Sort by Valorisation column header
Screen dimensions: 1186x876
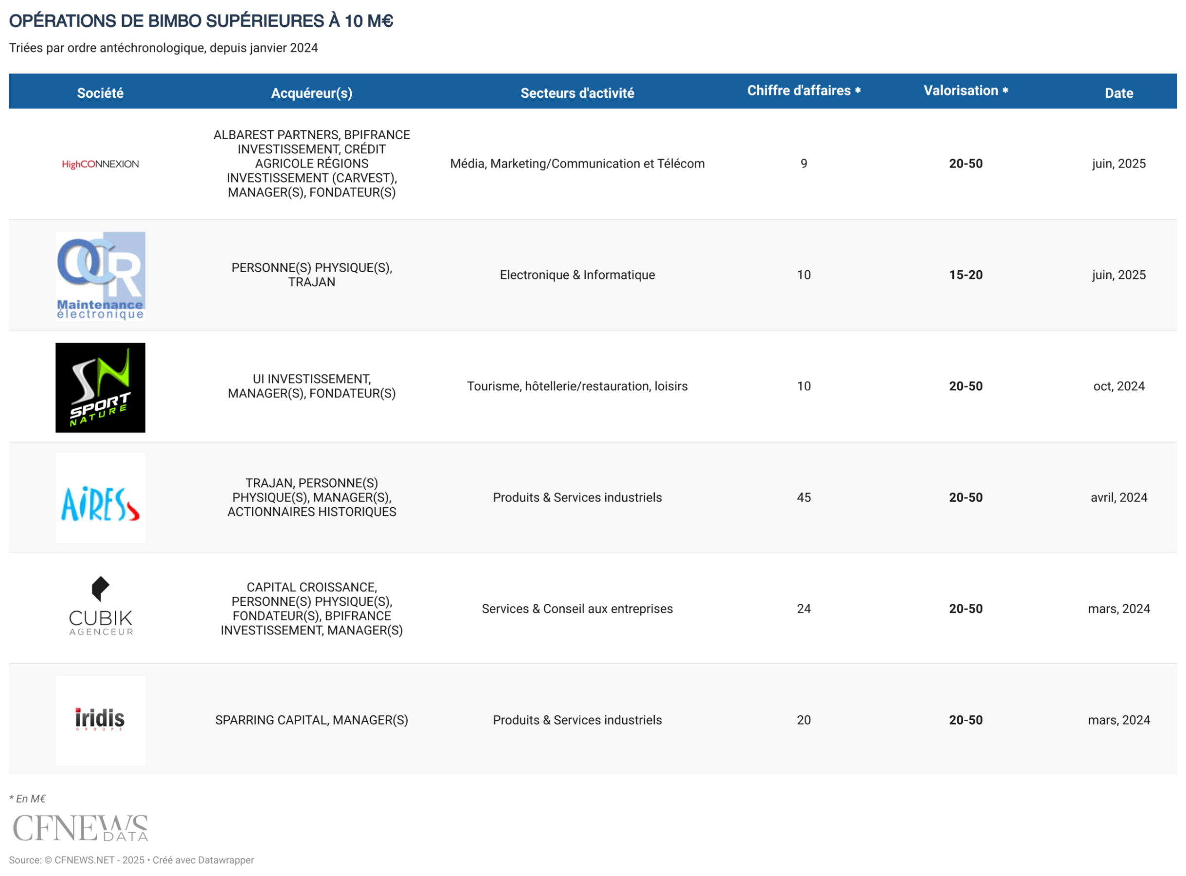click(x=966, y=91)
